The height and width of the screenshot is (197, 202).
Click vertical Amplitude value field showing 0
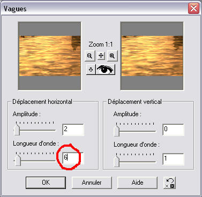point(173,130)
